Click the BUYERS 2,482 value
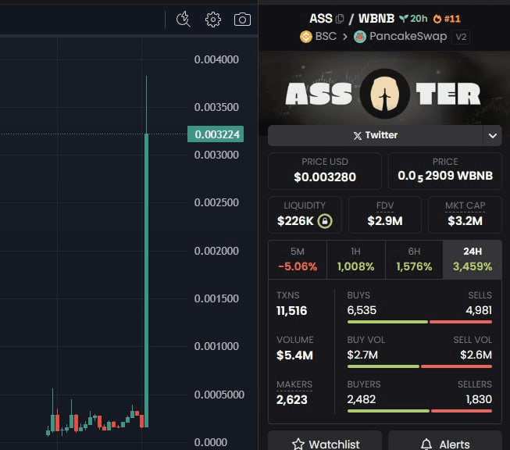The width and height of the screenshot is (510, 450). [362, 399]
